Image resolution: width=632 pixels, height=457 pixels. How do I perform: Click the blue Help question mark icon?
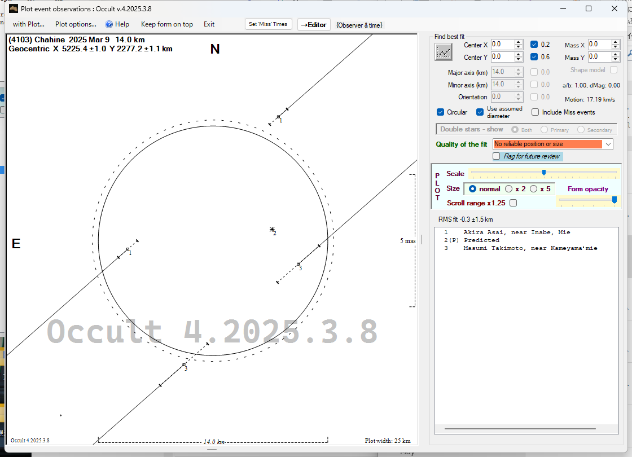coord(109,24)
